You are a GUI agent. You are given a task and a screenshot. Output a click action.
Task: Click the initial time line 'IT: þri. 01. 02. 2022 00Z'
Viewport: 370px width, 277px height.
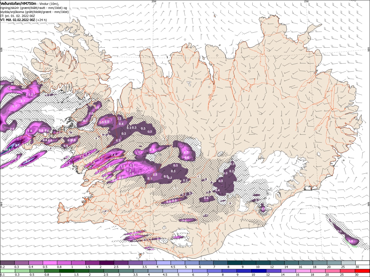tap(18, 16)
